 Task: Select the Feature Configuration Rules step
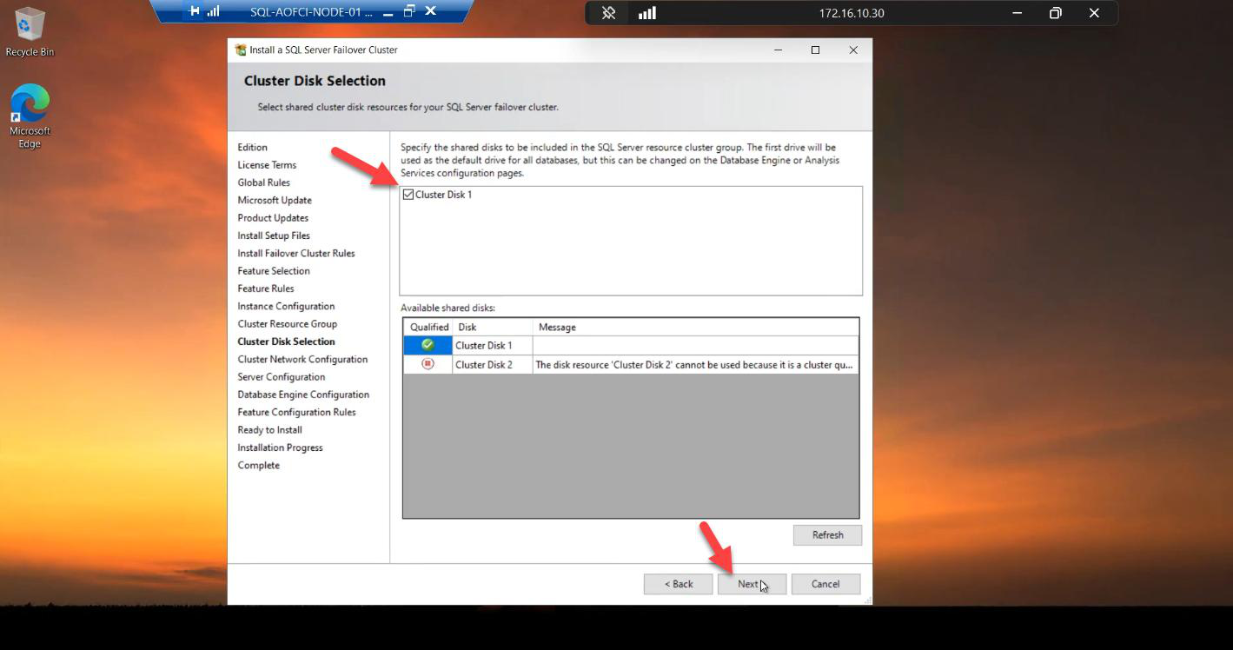tap(296, 412)
